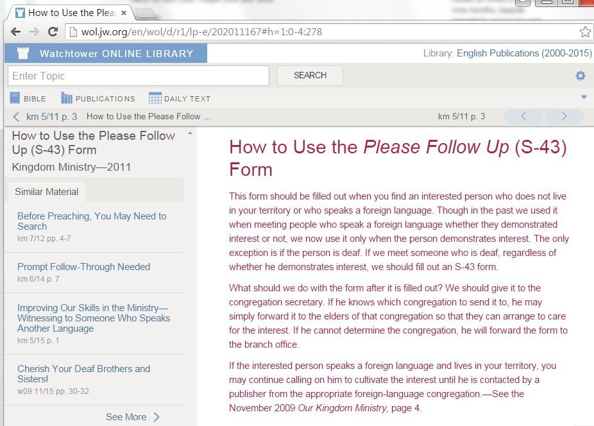Click the km 7/12 pp. 4-7 reference
This screenshot has height=426, width=594.
tap(44, 239)
